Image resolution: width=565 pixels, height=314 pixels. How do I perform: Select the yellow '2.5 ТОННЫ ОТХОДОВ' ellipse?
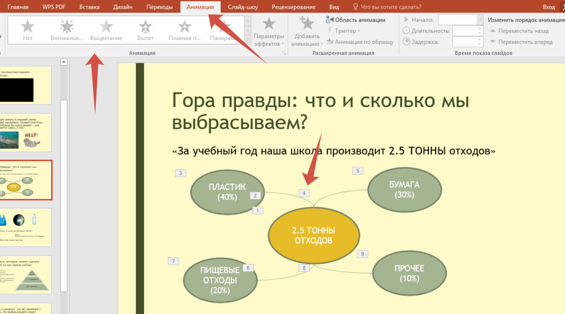click(314, 235)
